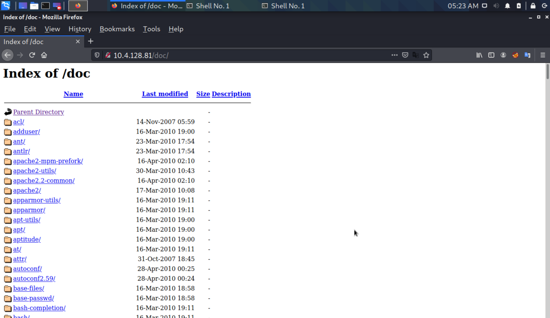Click the Firefox window taskbar button

click(x=147, y=6)
